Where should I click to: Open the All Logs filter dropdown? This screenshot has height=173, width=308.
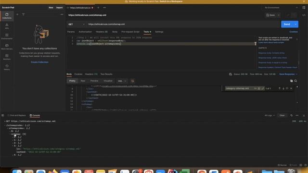[269, 115]
